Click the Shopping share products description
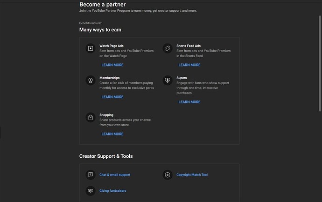This screenshot has height=202, width=322. [126, 122]
